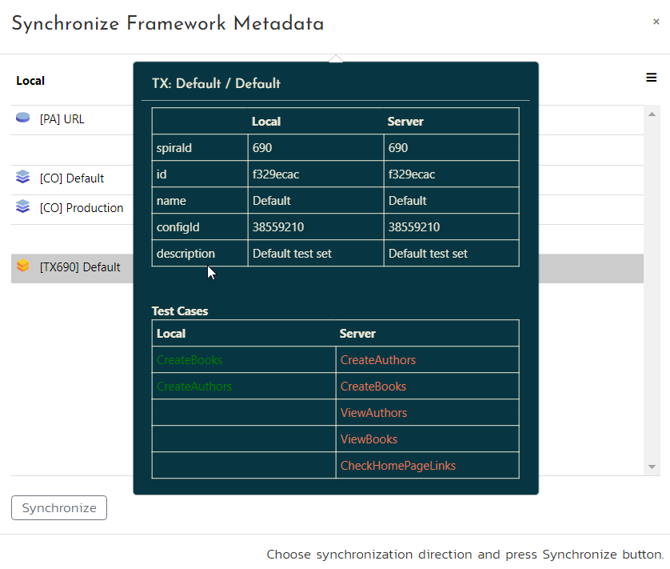670x569 pixels.
Task: Click the [CO] Default configuration icon
Action: [22, 178]
